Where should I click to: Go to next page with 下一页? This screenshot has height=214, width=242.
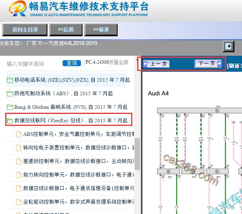[209, 63]
